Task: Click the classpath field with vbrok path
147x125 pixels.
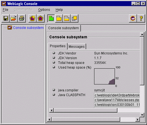Action: 117,95
